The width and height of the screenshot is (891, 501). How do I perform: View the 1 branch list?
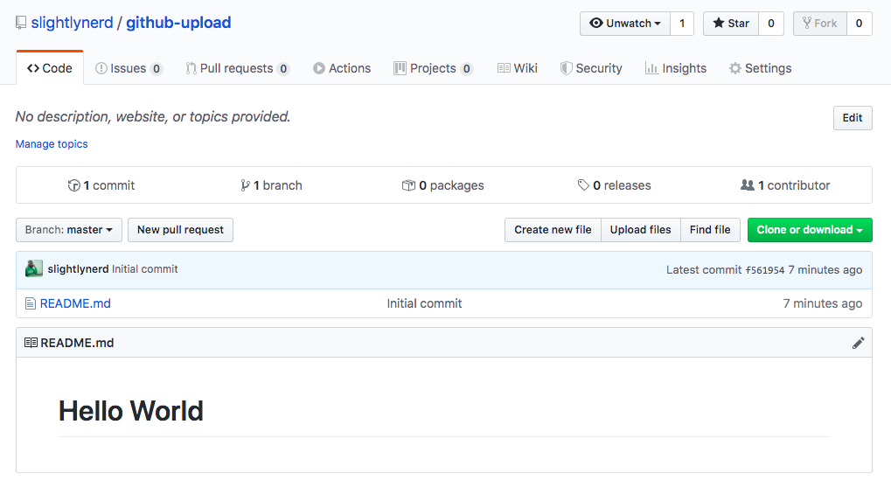[x=271, y=185]
